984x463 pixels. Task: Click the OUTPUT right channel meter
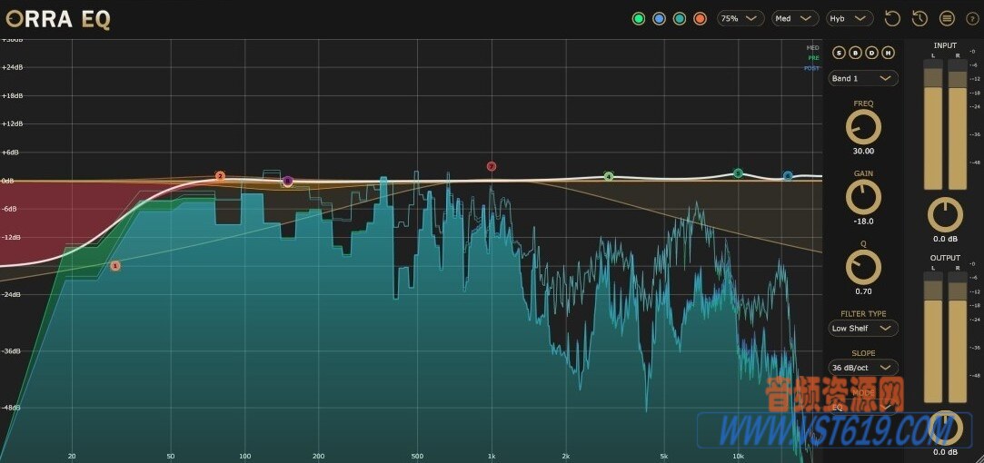pos(957,337)
